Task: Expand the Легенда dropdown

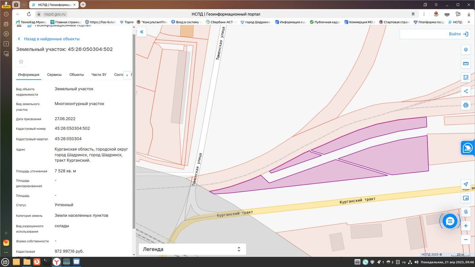Action: pos(192,249)
